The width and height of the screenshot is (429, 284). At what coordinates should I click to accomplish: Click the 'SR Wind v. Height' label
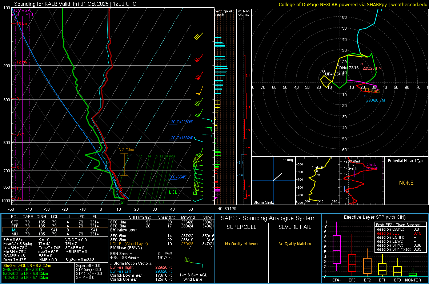click(354, 165)
